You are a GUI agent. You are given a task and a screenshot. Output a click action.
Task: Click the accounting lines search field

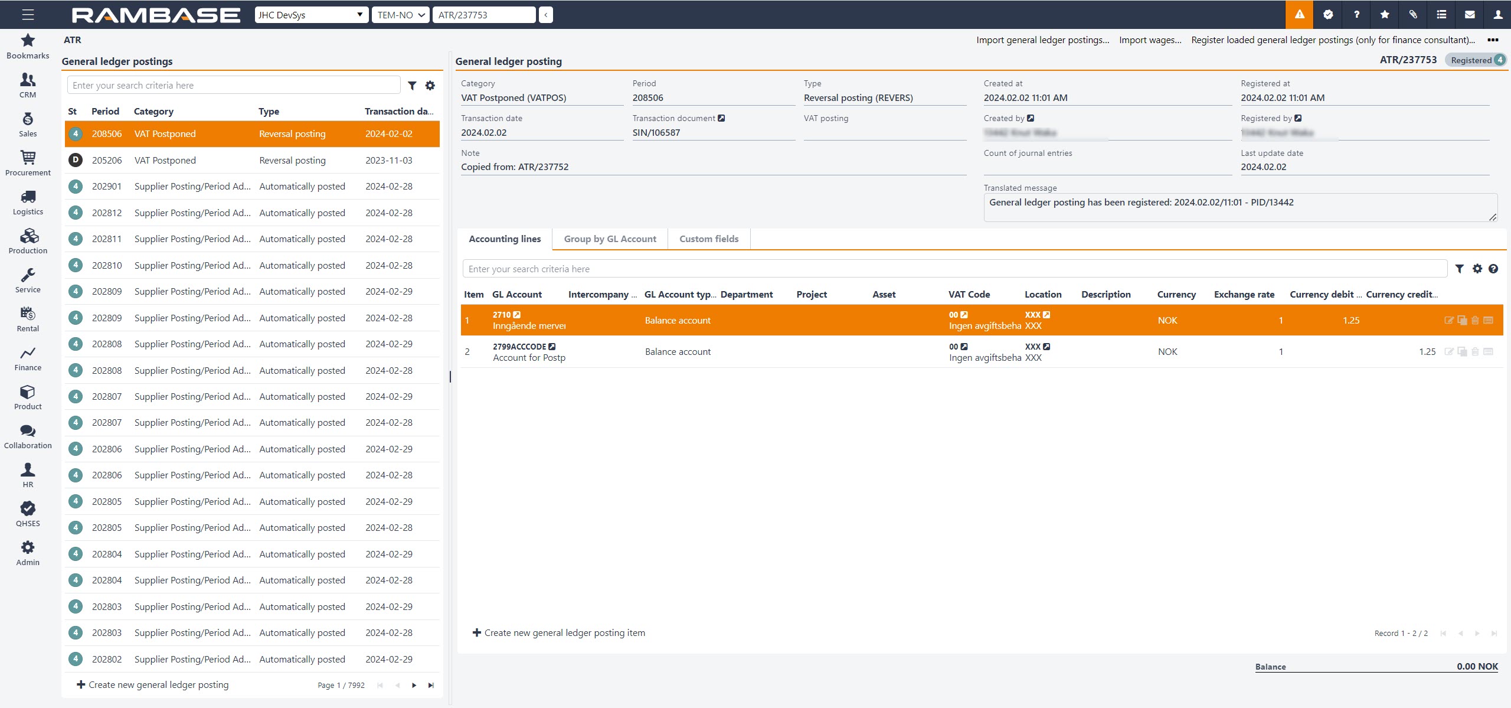click(x=954, y=269)
